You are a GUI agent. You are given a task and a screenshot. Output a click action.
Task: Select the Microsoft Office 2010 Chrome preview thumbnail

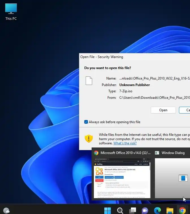pyautogui.click(x=122, y=178)
